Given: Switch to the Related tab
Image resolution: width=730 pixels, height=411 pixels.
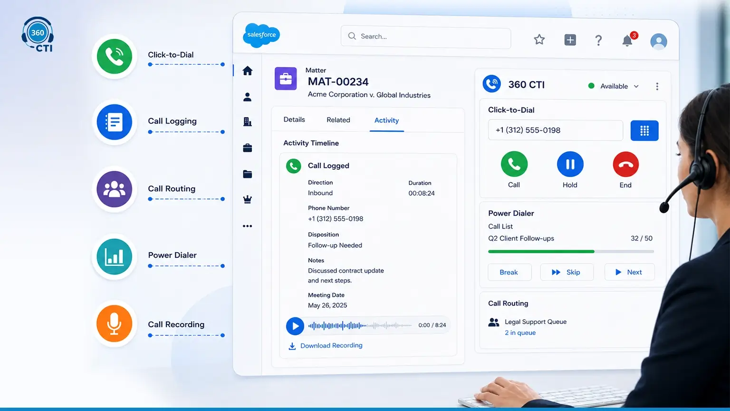Looking at the screenshot, I should coord(338,120).
